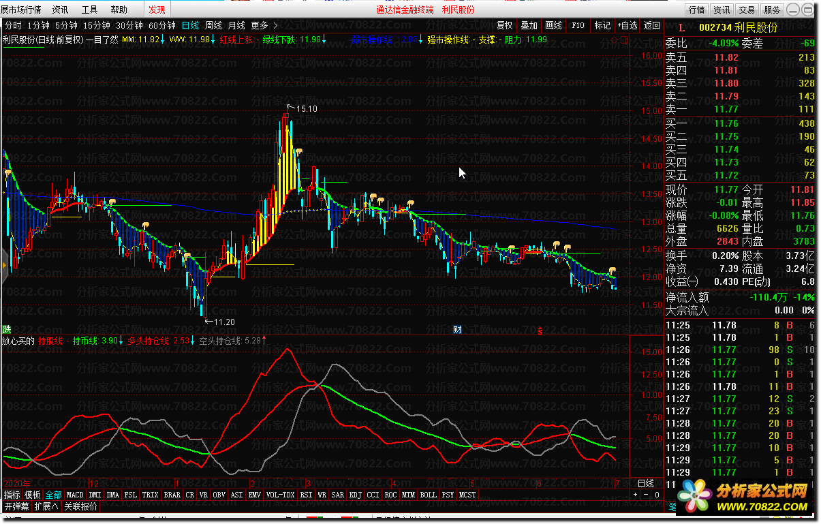
Task: Select the DMI indicator
Action: [95, 495]
